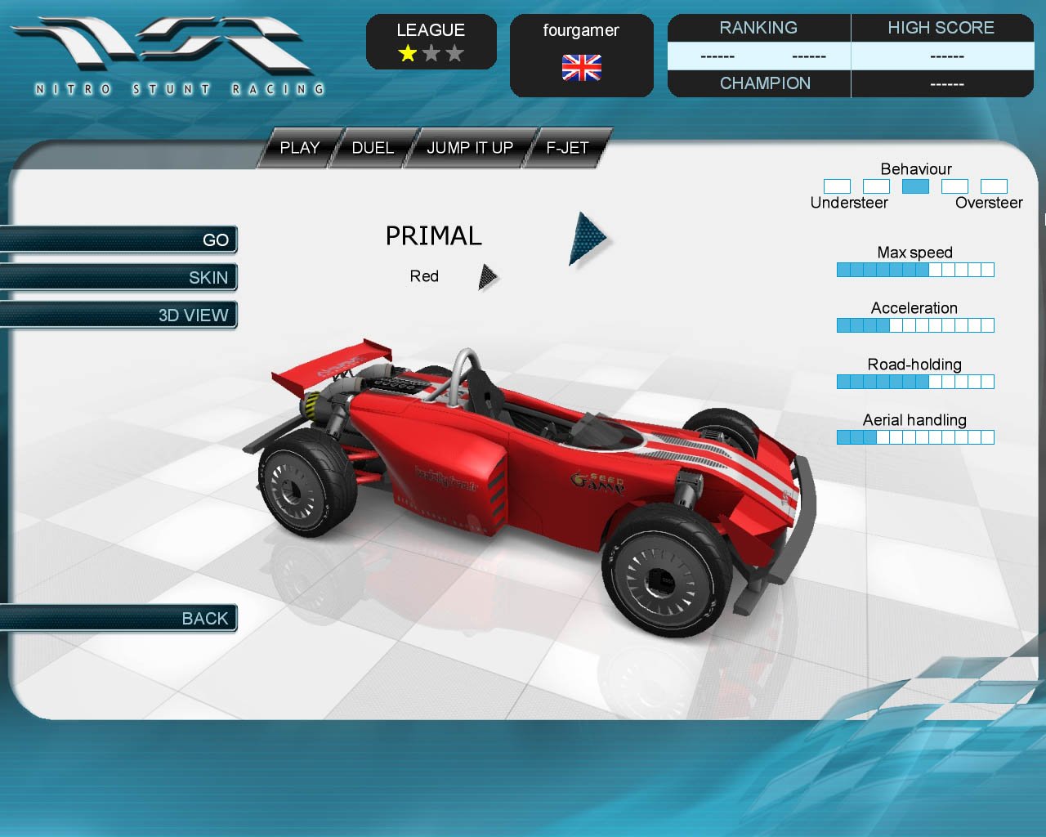Screen dimensions: 1046x837
Task: Click the gold league star
Action: click(x=408, y=54)
